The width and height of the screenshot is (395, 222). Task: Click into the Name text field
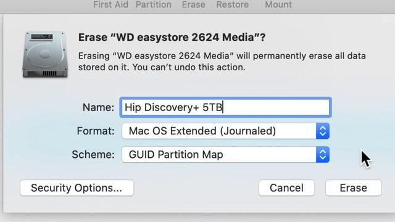pos(225,107)
